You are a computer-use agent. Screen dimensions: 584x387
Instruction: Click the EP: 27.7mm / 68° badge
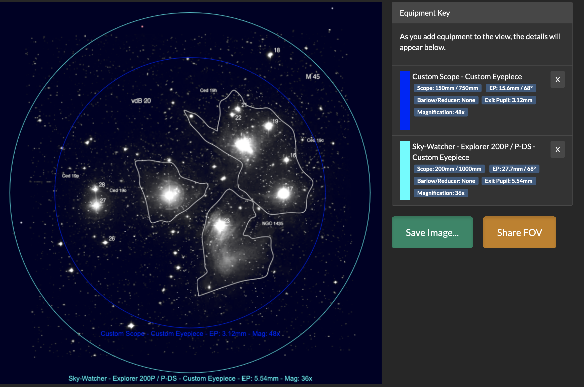coord(514,169)
